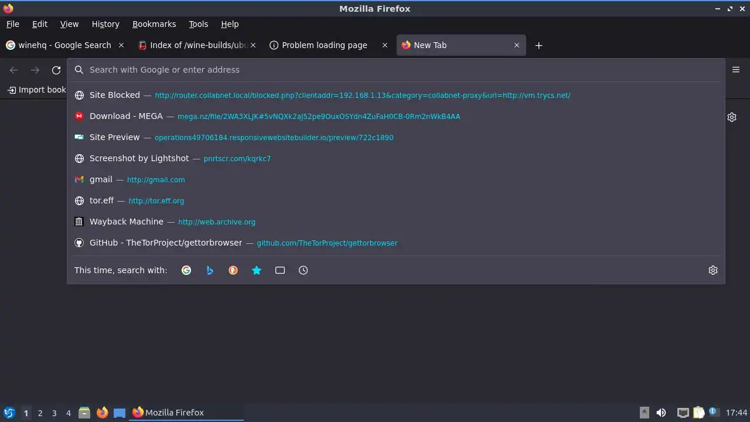This screenshot has width=750, height=422.
Task: Focus the address bar search field
Action: click(396, 70)
